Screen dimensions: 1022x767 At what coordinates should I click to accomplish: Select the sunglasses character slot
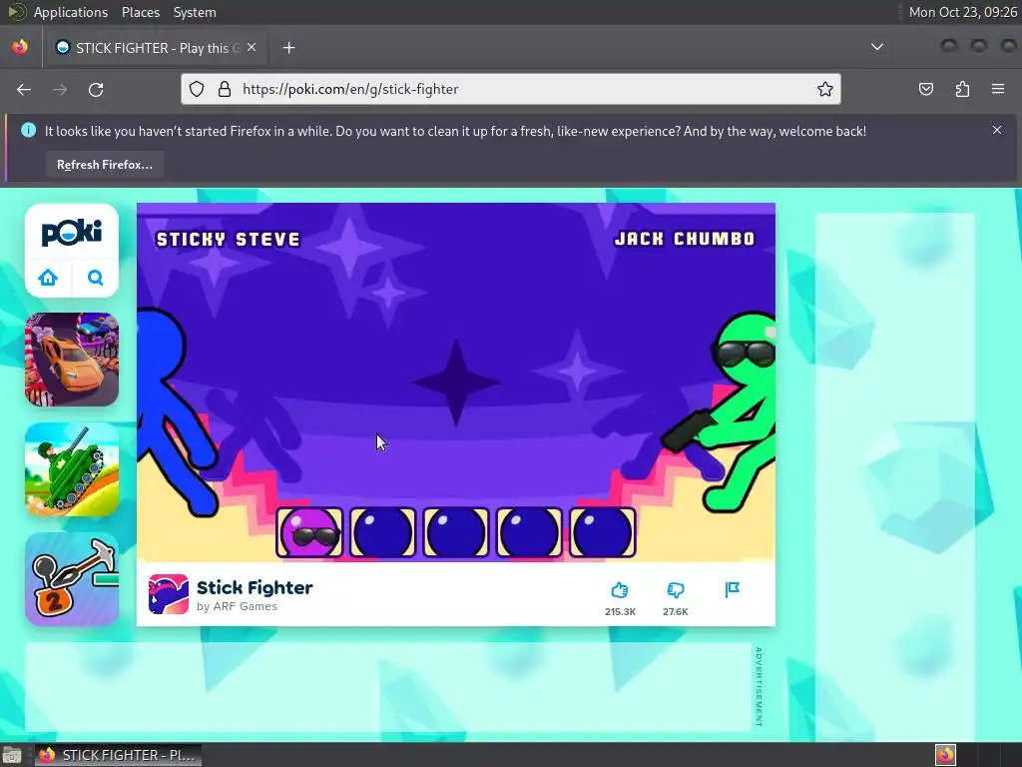309,533
